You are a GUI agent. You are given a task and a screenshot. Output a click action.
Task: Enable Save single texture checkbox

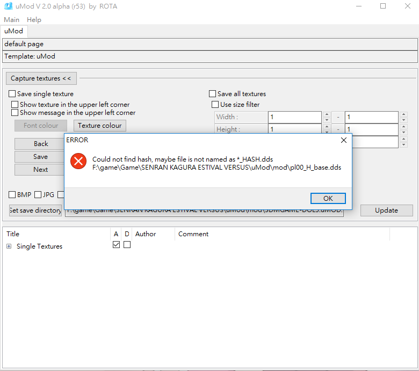(x=12, y=94)
